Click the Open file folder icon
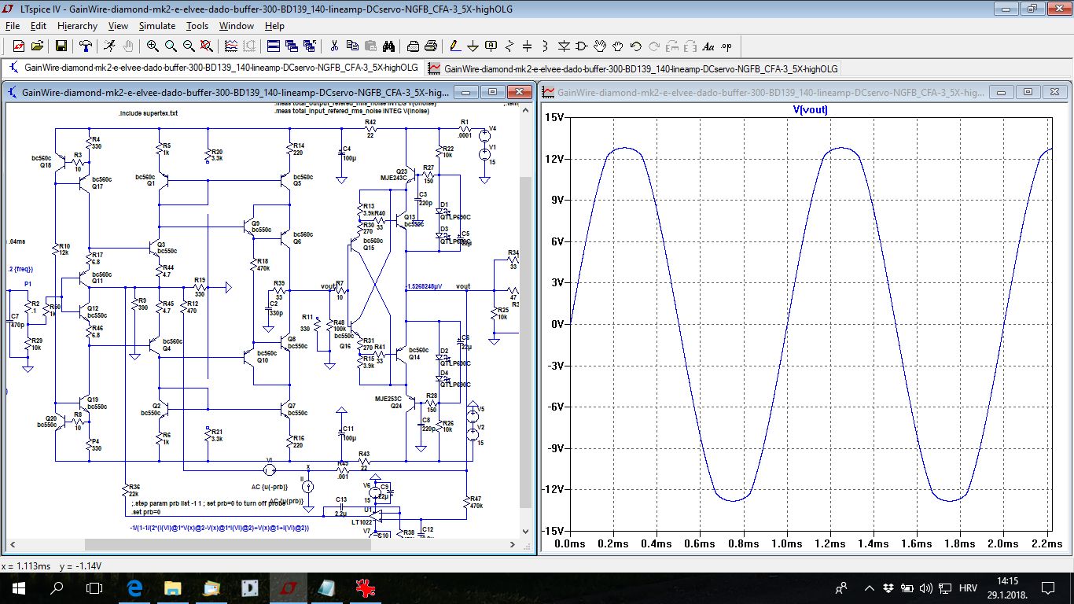 37,46
